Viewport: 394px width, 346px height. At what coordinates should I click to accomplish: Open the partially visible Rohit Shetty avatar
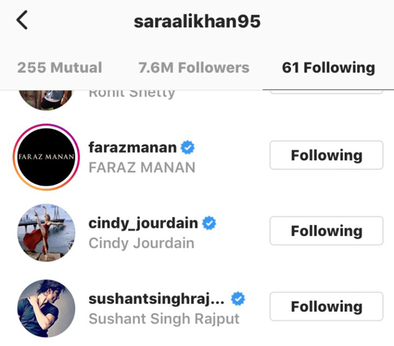pyautogui.click(x=46, y=100)
